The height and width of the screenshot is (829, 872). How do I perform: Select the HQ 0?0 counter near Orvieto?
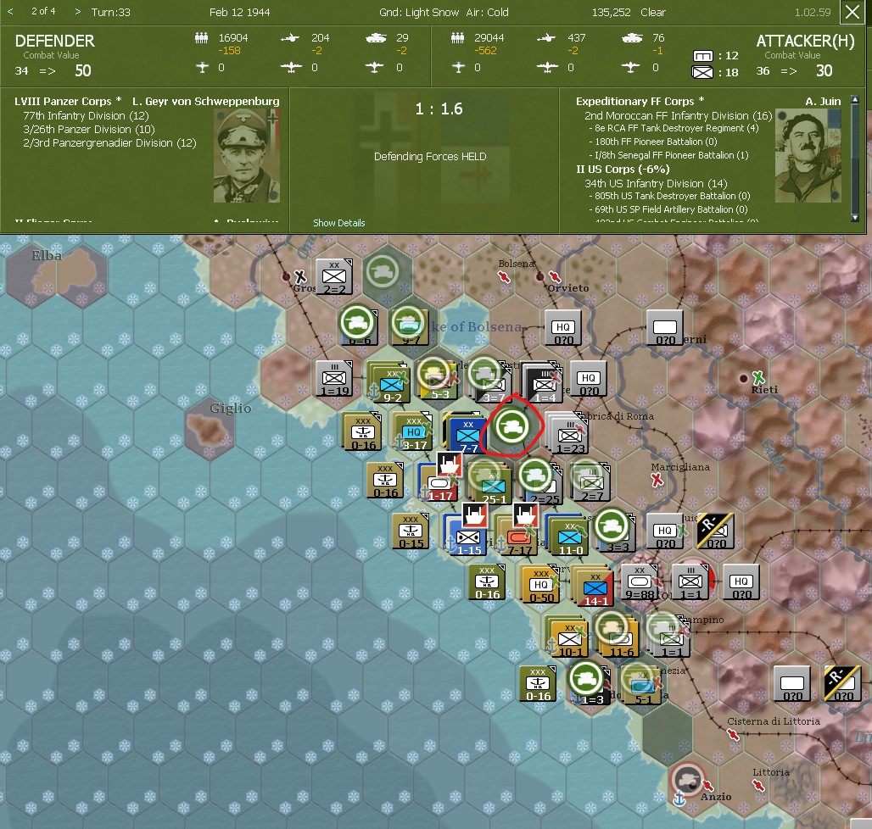coord(562,328)
